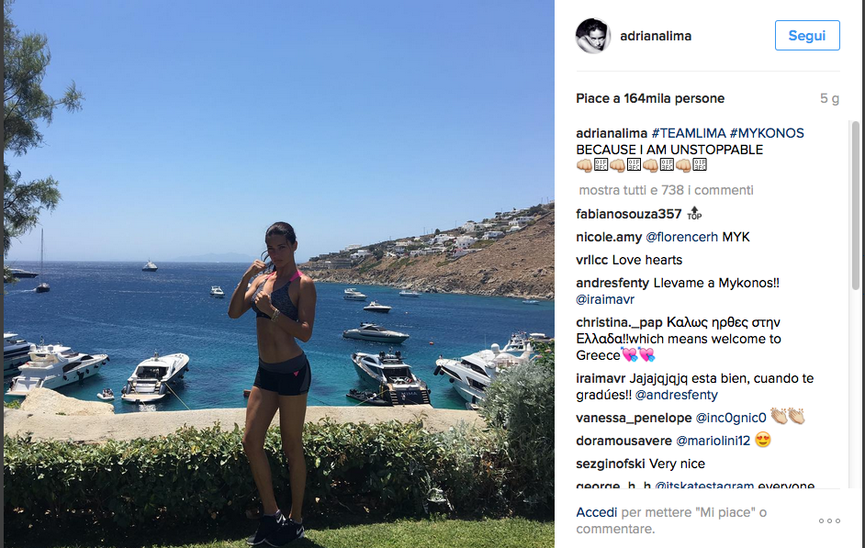Open the three-dot more options menu
865x548 pixels.
829,521
